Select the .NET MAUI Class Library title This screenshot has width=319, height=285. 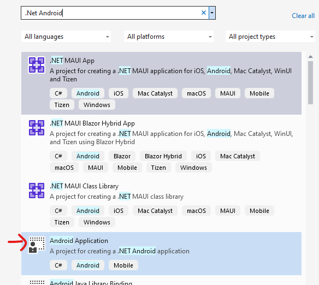point(84,186)
